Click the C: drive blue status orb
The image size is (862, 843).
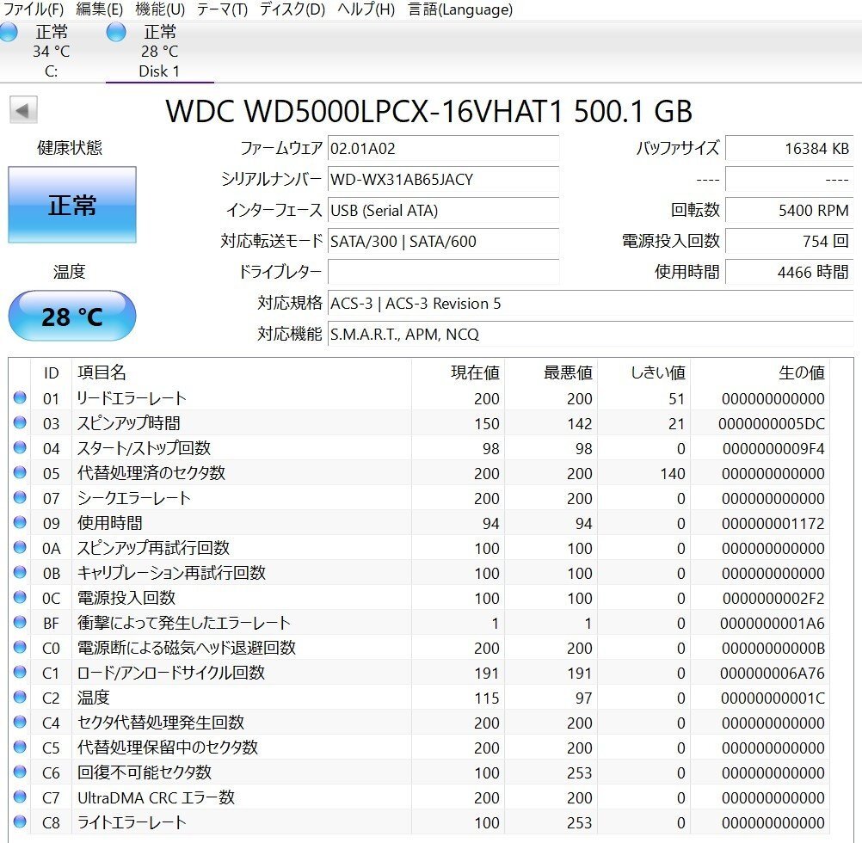8,32
